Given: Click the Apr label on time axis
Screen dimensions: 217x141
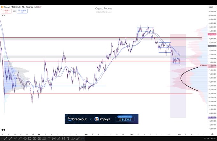Looking at the screenshot, I should coord(86,134).
